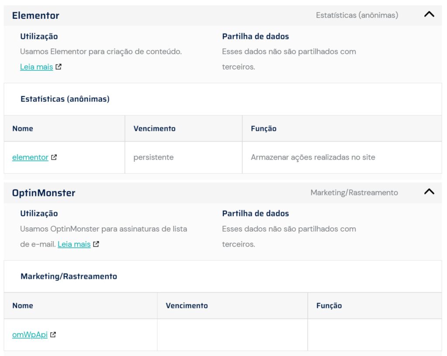
Task: Click the Nome column header in Elementor table
Action: point(23,128)
